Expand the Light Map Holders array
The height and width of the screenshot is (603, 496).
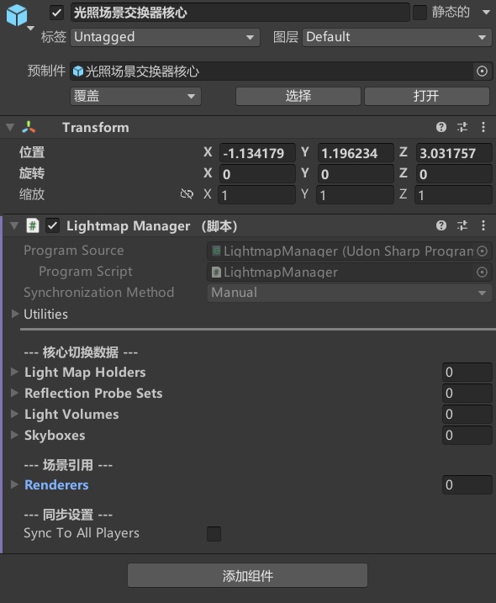pyautogui.click(x=15, y=372)
